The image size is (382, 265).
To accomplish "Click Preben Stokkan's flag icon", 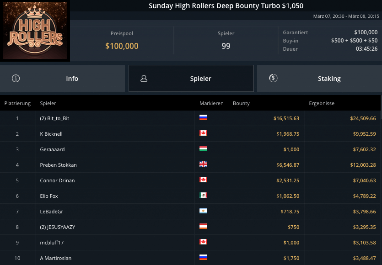I will tap(204, 164).
